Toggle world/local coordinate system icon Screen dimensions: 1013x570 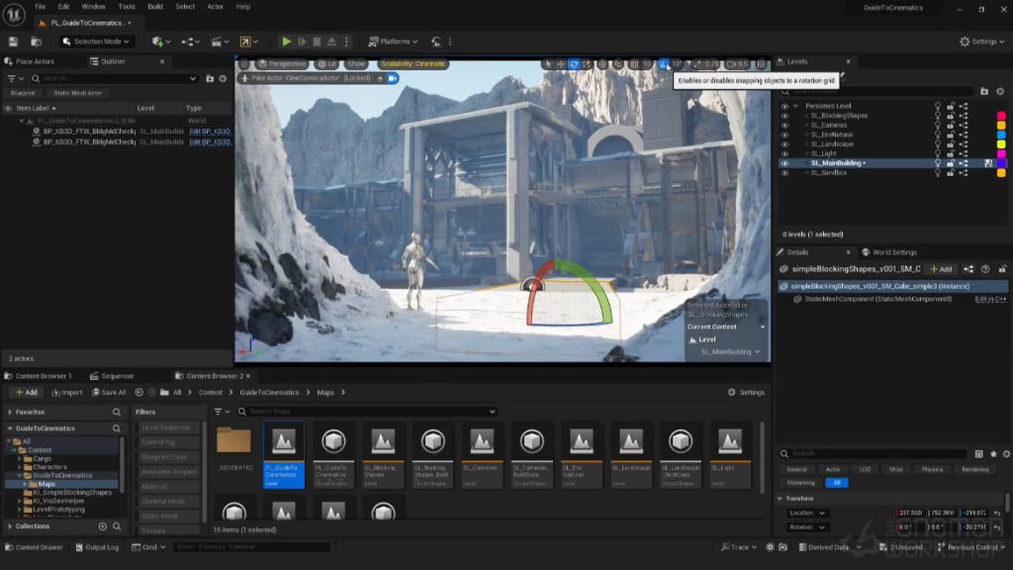click(x=602, y=64)
